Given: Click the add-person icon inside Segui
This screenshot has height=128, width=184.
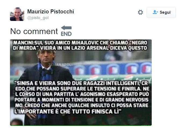Looking at the screenshot, I should tap(155, 12).
